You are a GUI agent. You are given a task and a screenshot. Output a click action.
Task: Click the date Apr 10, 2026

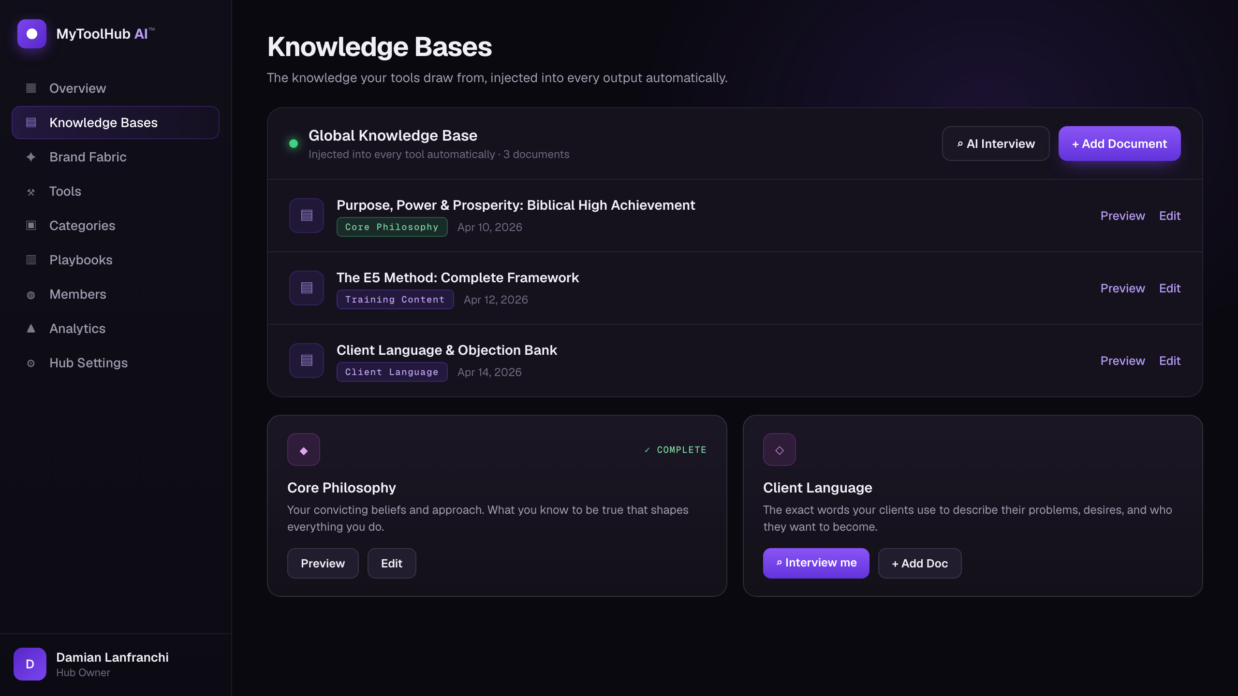[490, 227]
